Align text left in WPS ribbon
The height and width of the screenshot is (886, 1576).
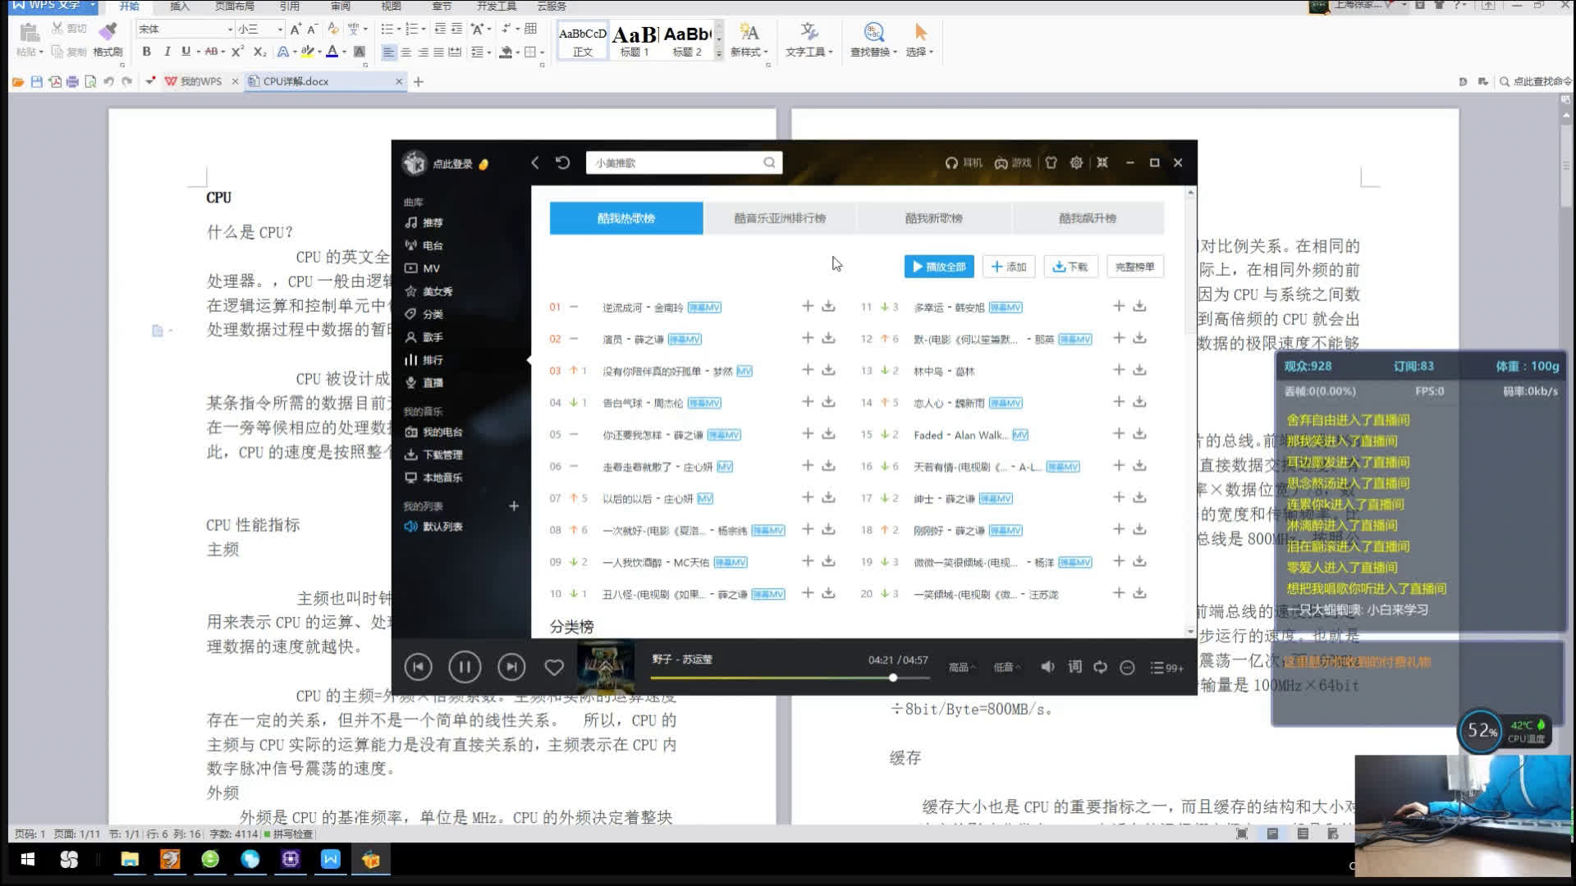388,52
